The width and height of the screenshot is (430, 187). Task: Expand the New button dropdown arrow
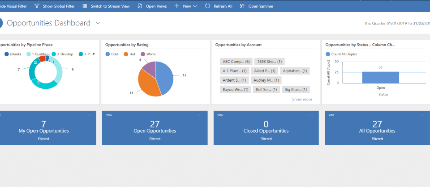point(195,6)
